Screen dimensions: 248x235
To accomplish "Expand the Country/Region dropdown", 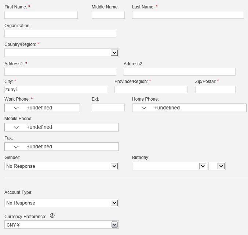I will pos(61,53).
